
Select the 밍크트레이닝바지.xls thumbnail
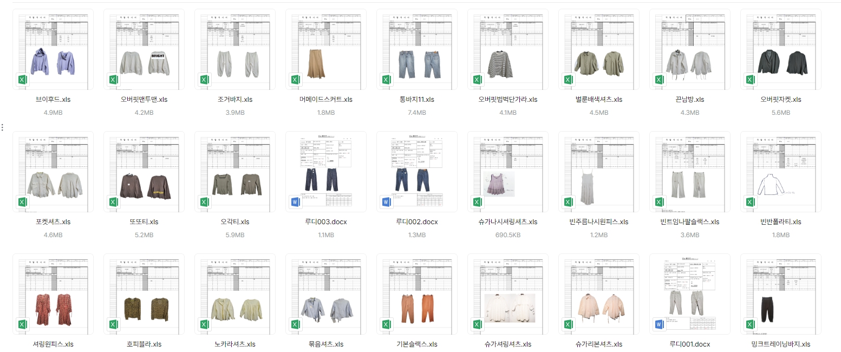[x=780, y=294]
